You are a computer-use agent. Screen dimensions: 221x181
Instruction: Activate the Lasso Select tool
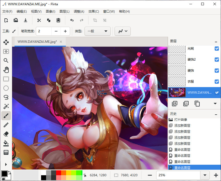tap(6, 97)
